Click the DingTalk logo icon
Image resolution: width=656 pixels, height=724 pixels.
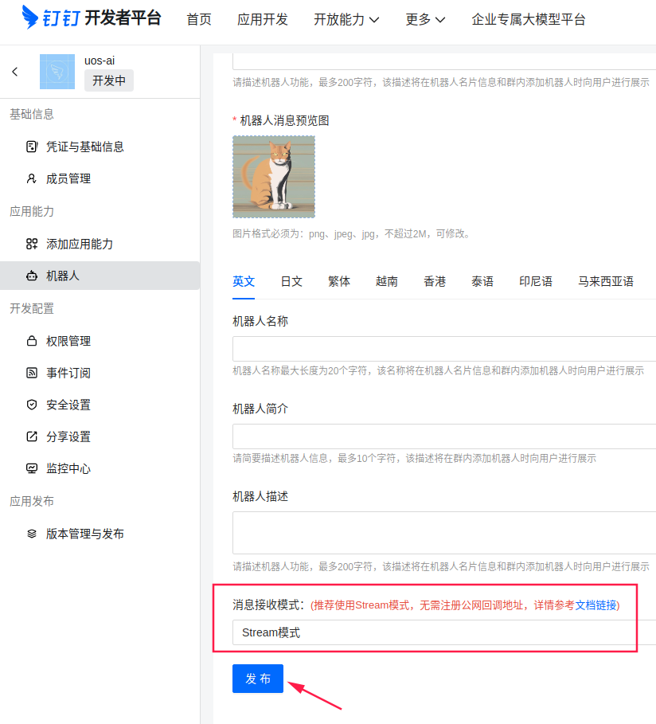click(x=30, y=18)
